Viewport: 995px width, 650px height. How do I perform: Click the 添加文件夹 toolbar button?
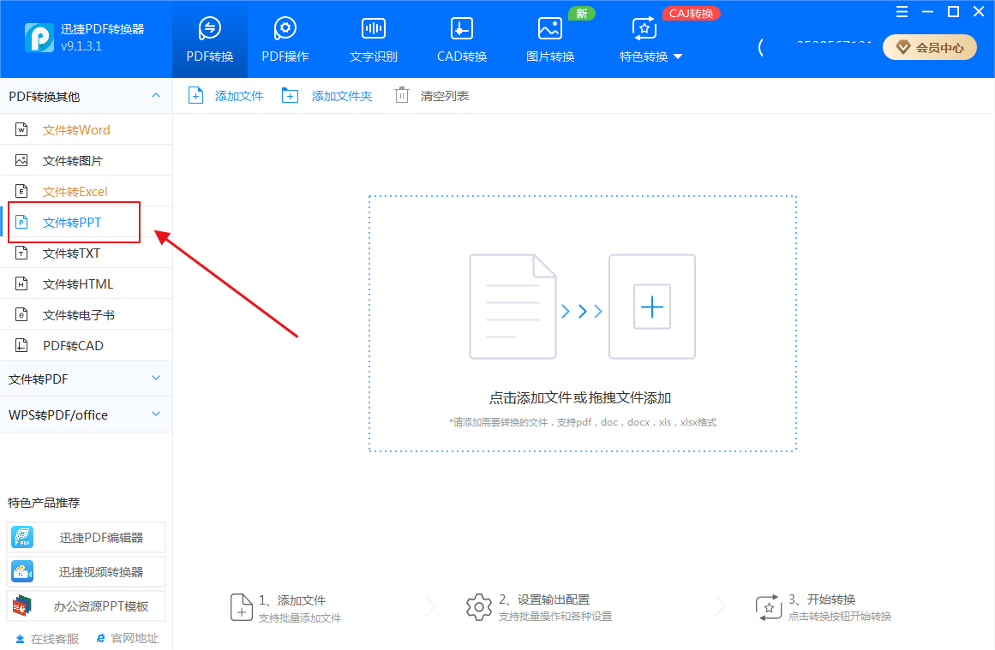tap(327, 96)
